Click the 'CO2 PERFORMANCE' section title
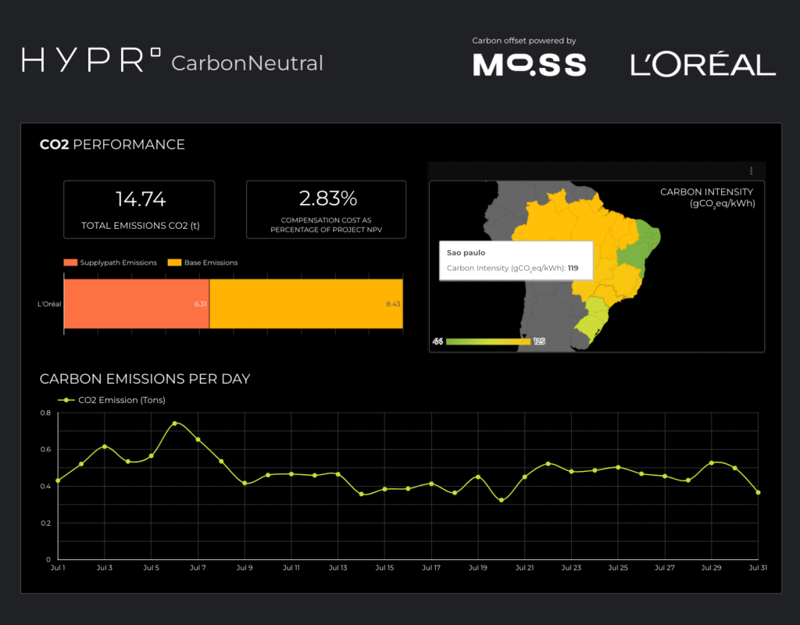The width and height of the screenshot is (800, 625). point(112,145)
